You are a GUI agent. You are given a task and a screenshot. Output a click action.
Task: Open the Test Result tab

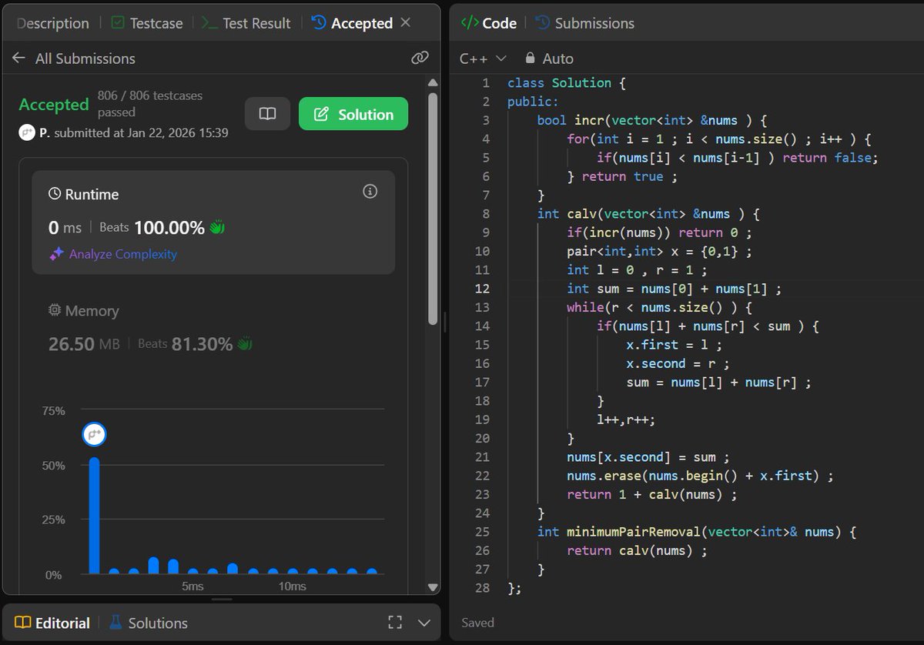pos(246,23)
